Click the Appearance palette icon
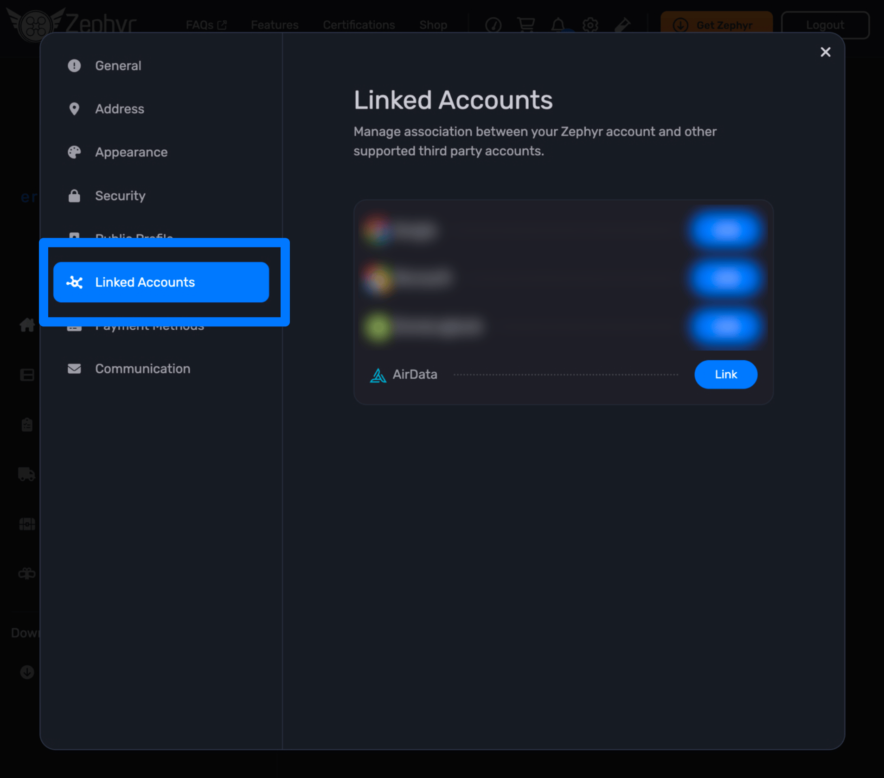 (x=74, y=152)
